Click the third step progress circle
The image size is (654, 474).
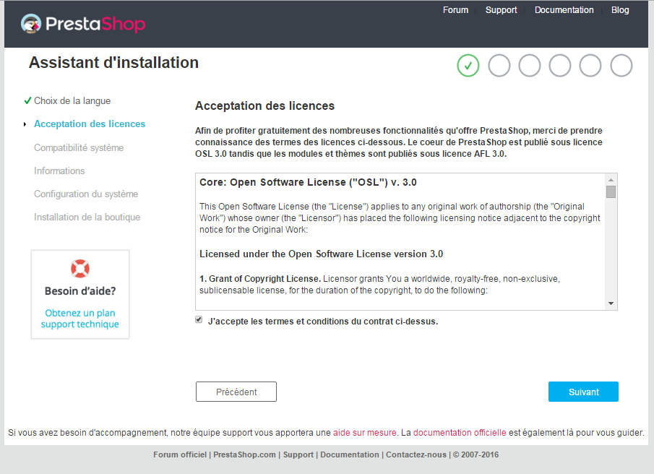coord(529,66)
